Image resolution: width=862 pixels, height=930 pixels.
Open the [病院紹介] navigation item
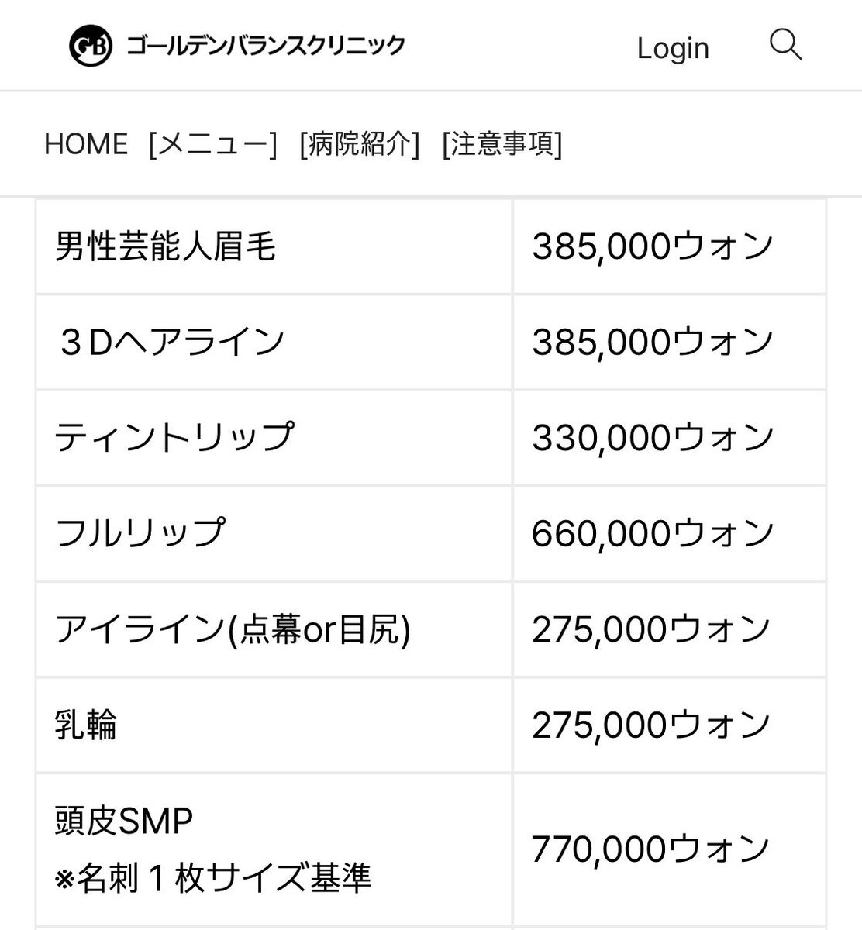click(359, 144)
